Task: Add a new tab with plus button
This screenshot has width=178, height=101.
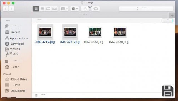Action: coord(172,15)
